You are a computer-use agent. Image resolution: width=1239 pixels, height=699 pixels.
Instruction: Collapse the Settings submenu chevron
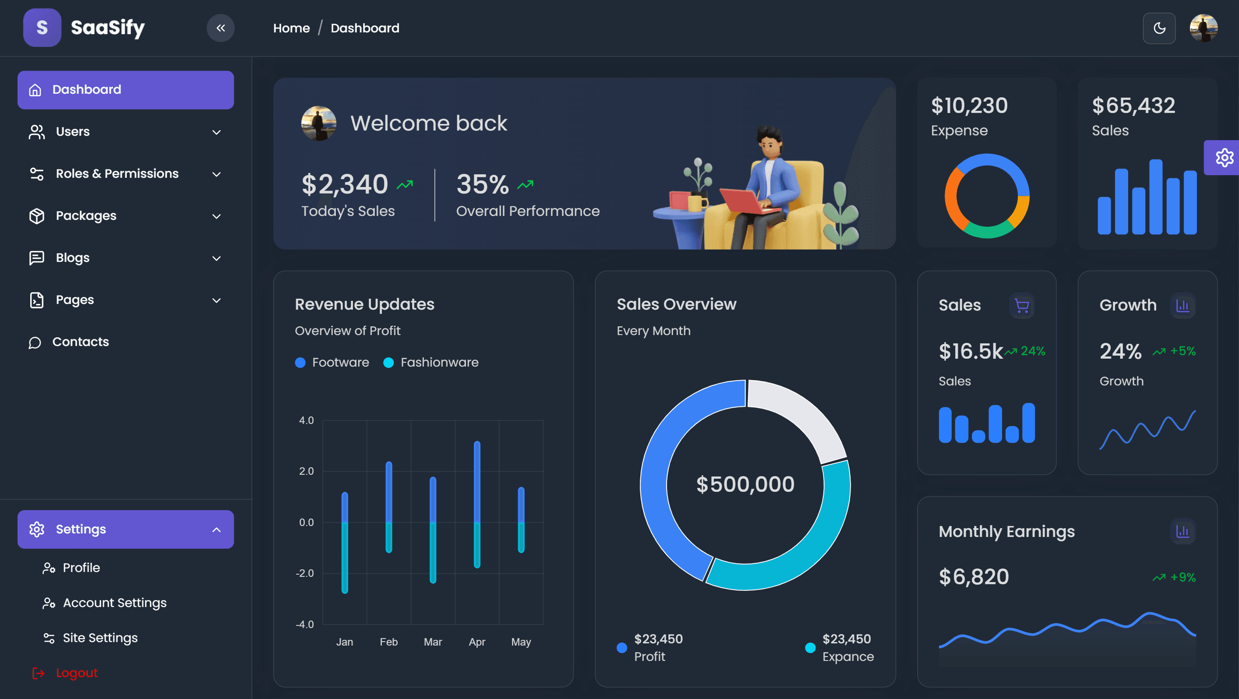pyautogui.click(x=216, y=529)
